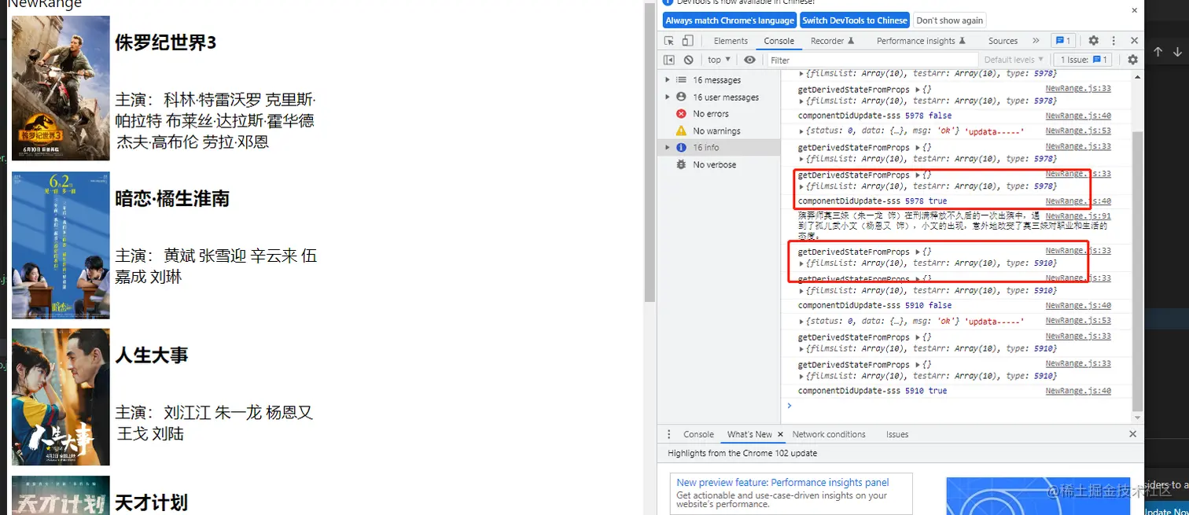
Task: Open source link beside componentDidUpdate-sss 5910 true
Action: tap(1078, 391)
